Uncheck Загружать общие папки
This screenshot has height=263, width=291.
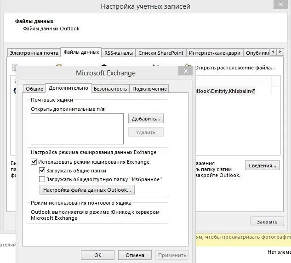tap(42, 171)
